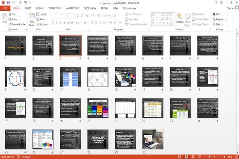Toggle Center alignment for paragraph
239x159 pixels.
point(96,23)
